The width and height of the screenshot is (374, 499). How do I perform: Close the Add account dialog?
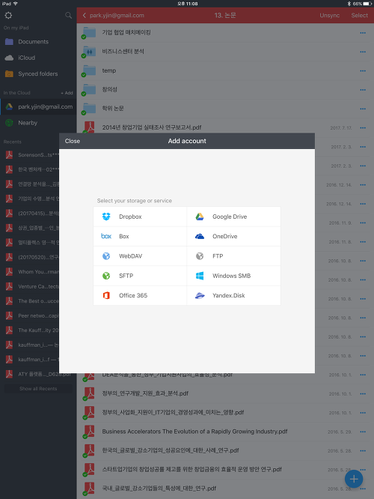pos(73,141)
